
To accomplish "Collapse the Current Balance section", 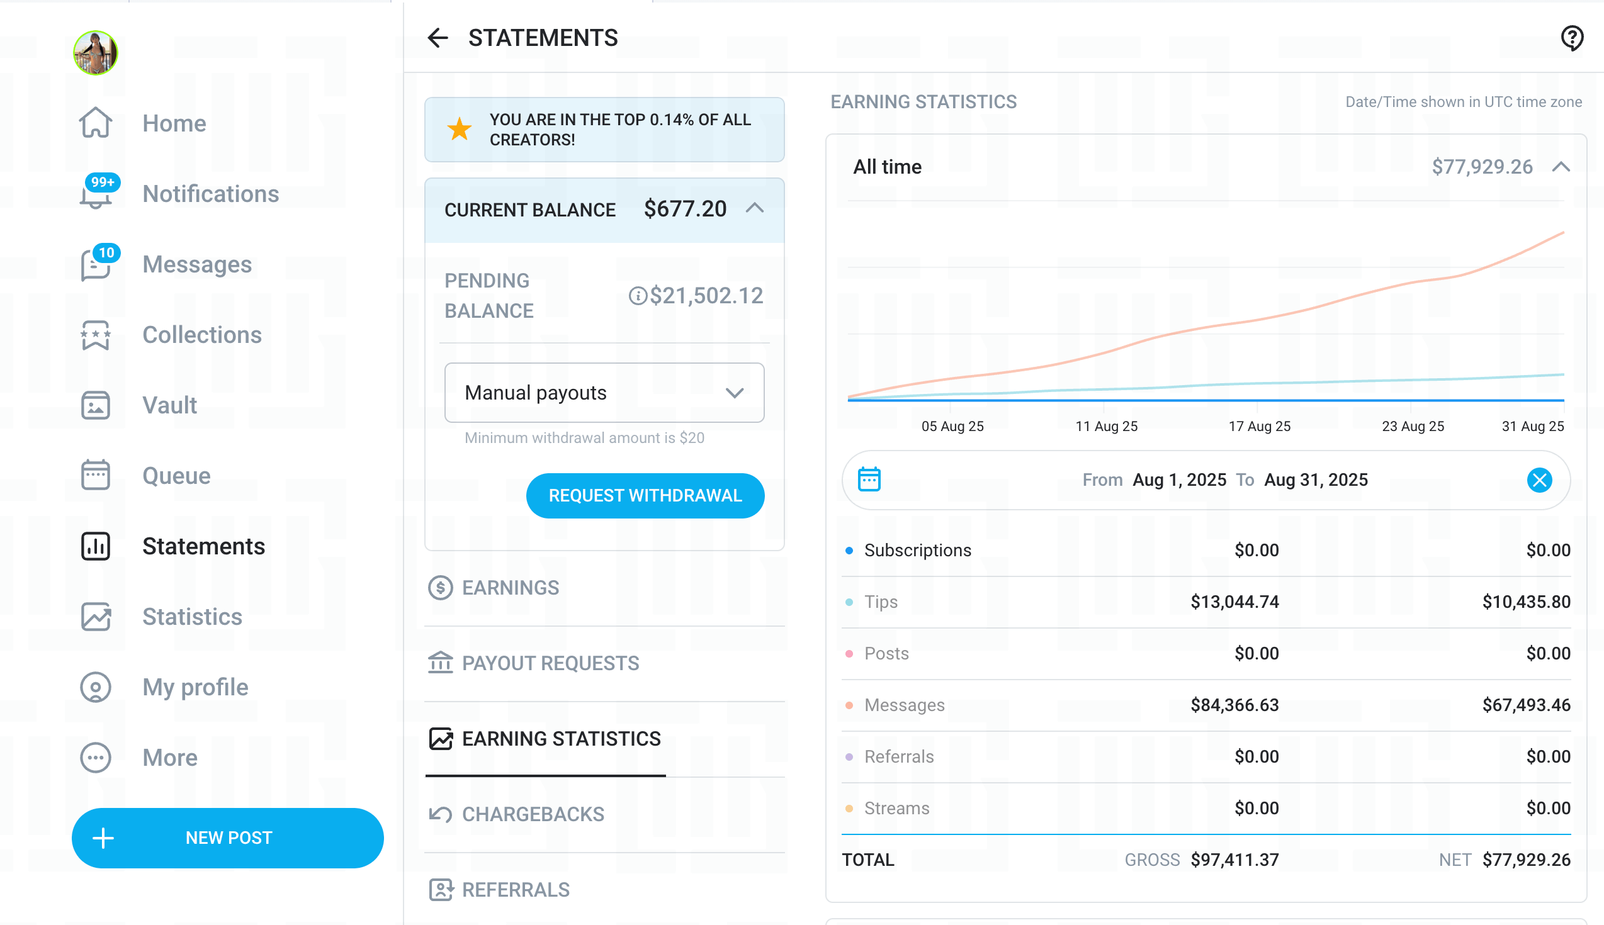I will (x=754, y=208).
